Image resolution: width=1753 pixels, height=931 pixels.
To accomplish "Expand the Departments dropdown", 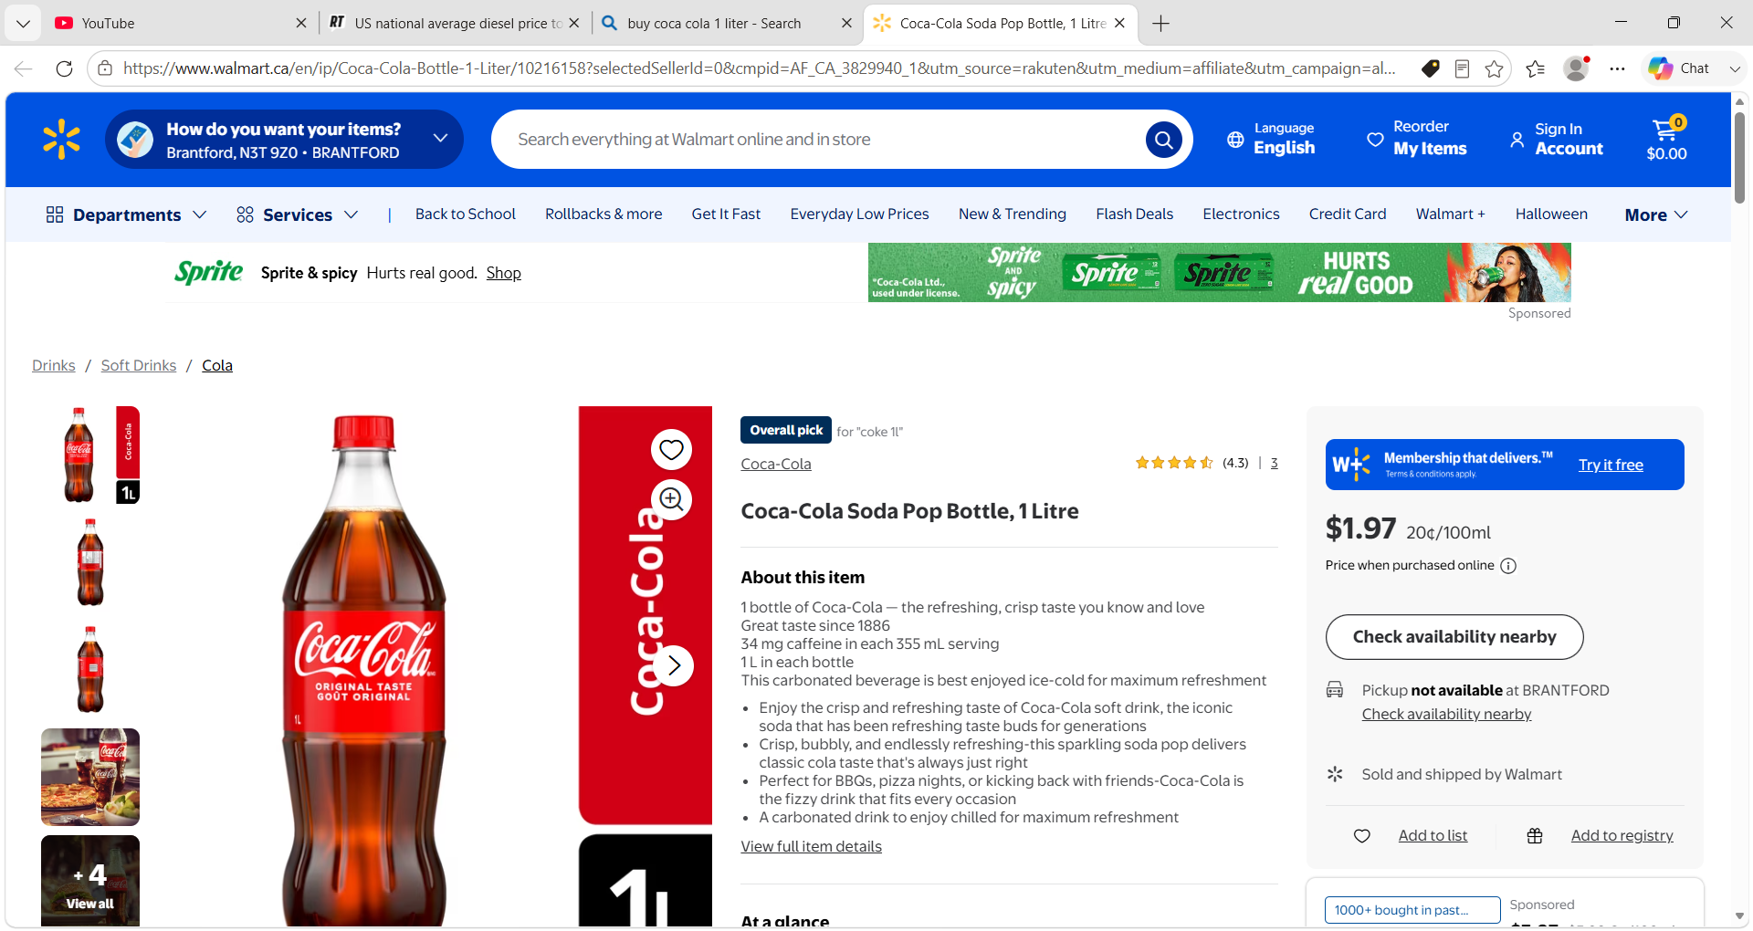I will [126, 214].
